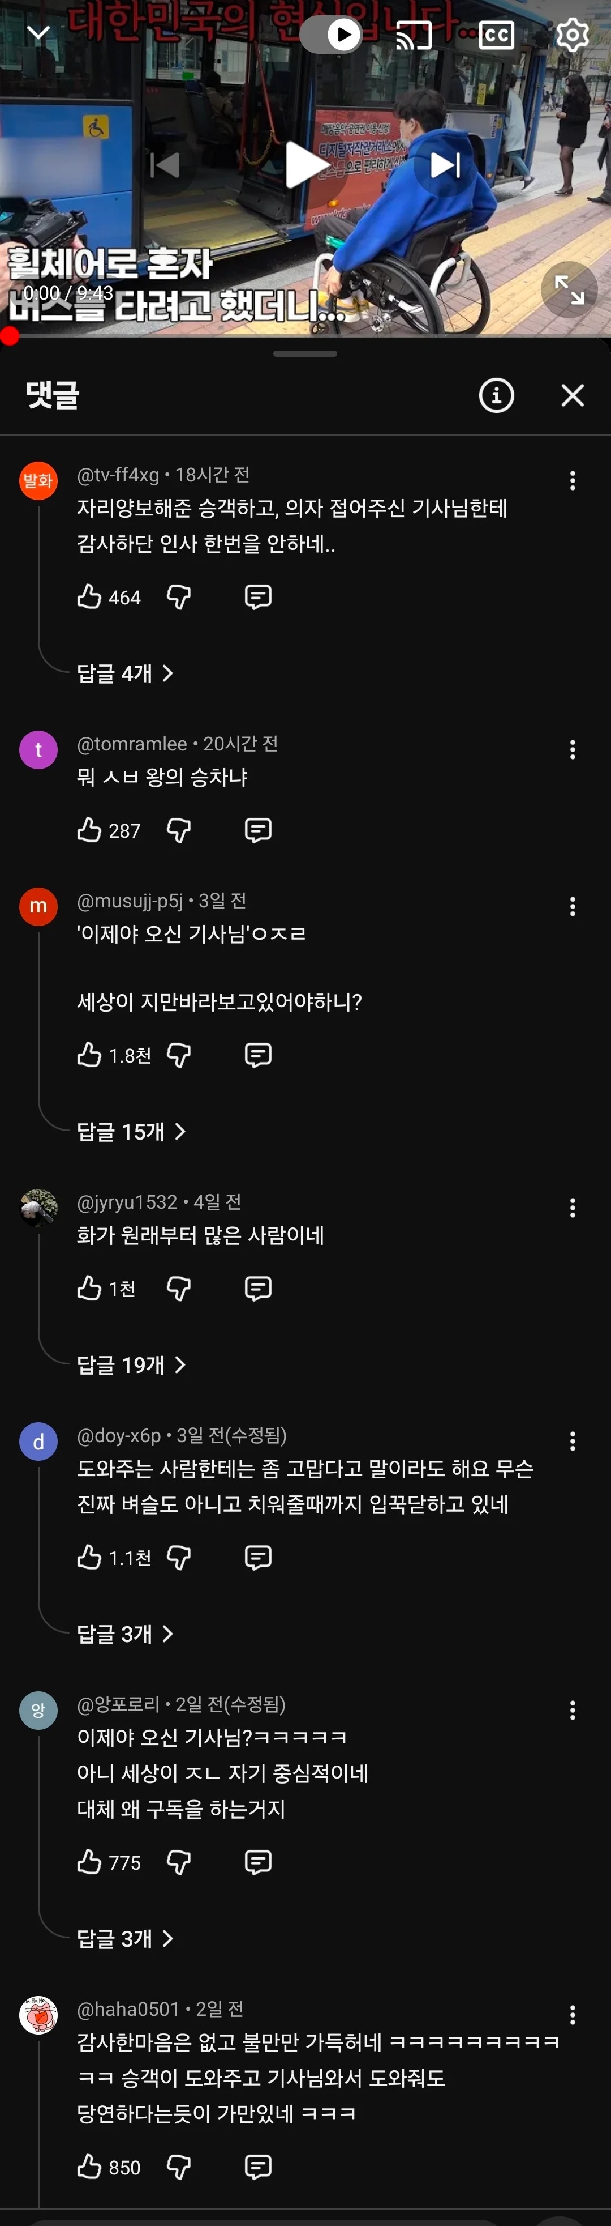Toggle the autoplay switch in the video header
611x2226 pixels.
click(332, 35)
